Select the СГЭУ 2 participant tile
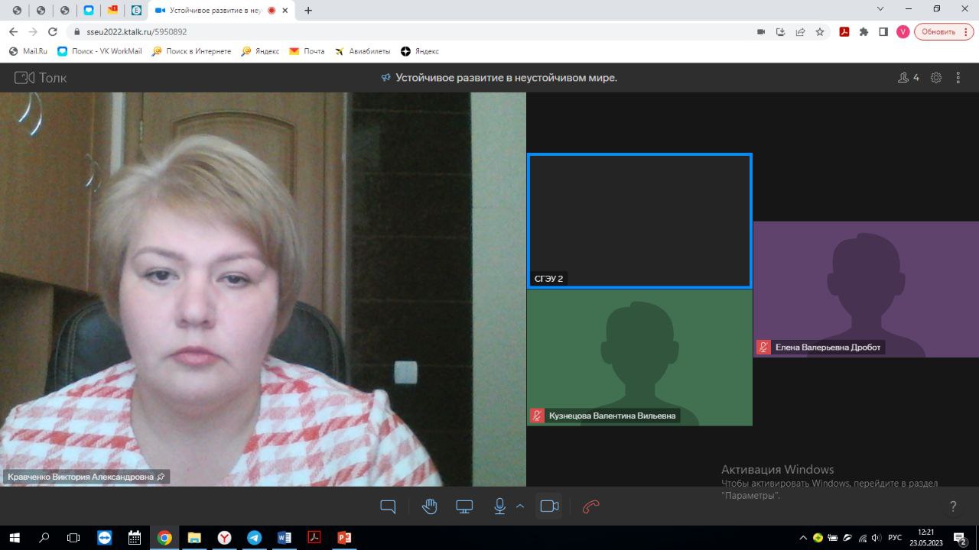 coord(639,221)
